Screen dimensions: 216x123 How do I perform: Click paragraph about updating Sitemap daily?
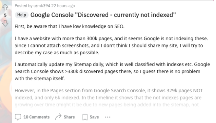point(112,71)
